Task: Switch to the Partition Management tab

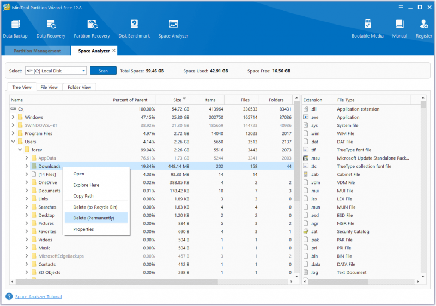Action: (x=37, y=51)
